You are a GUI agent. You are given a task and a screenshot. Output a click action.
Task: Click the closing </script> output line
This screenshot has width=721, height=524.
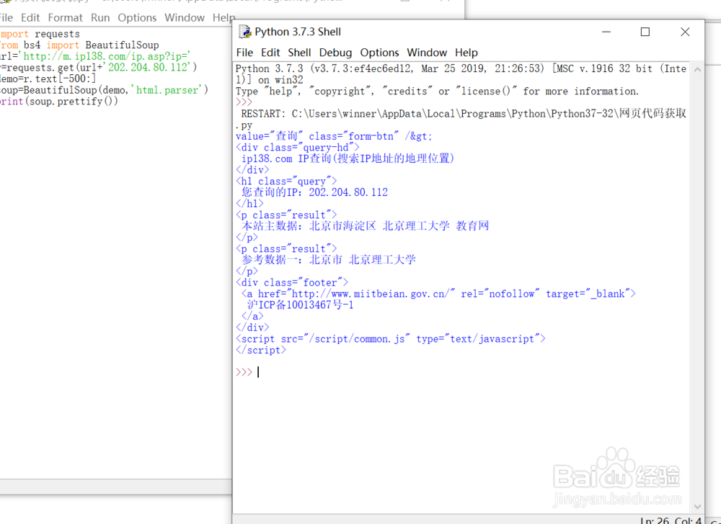click(x=261, y=350)
